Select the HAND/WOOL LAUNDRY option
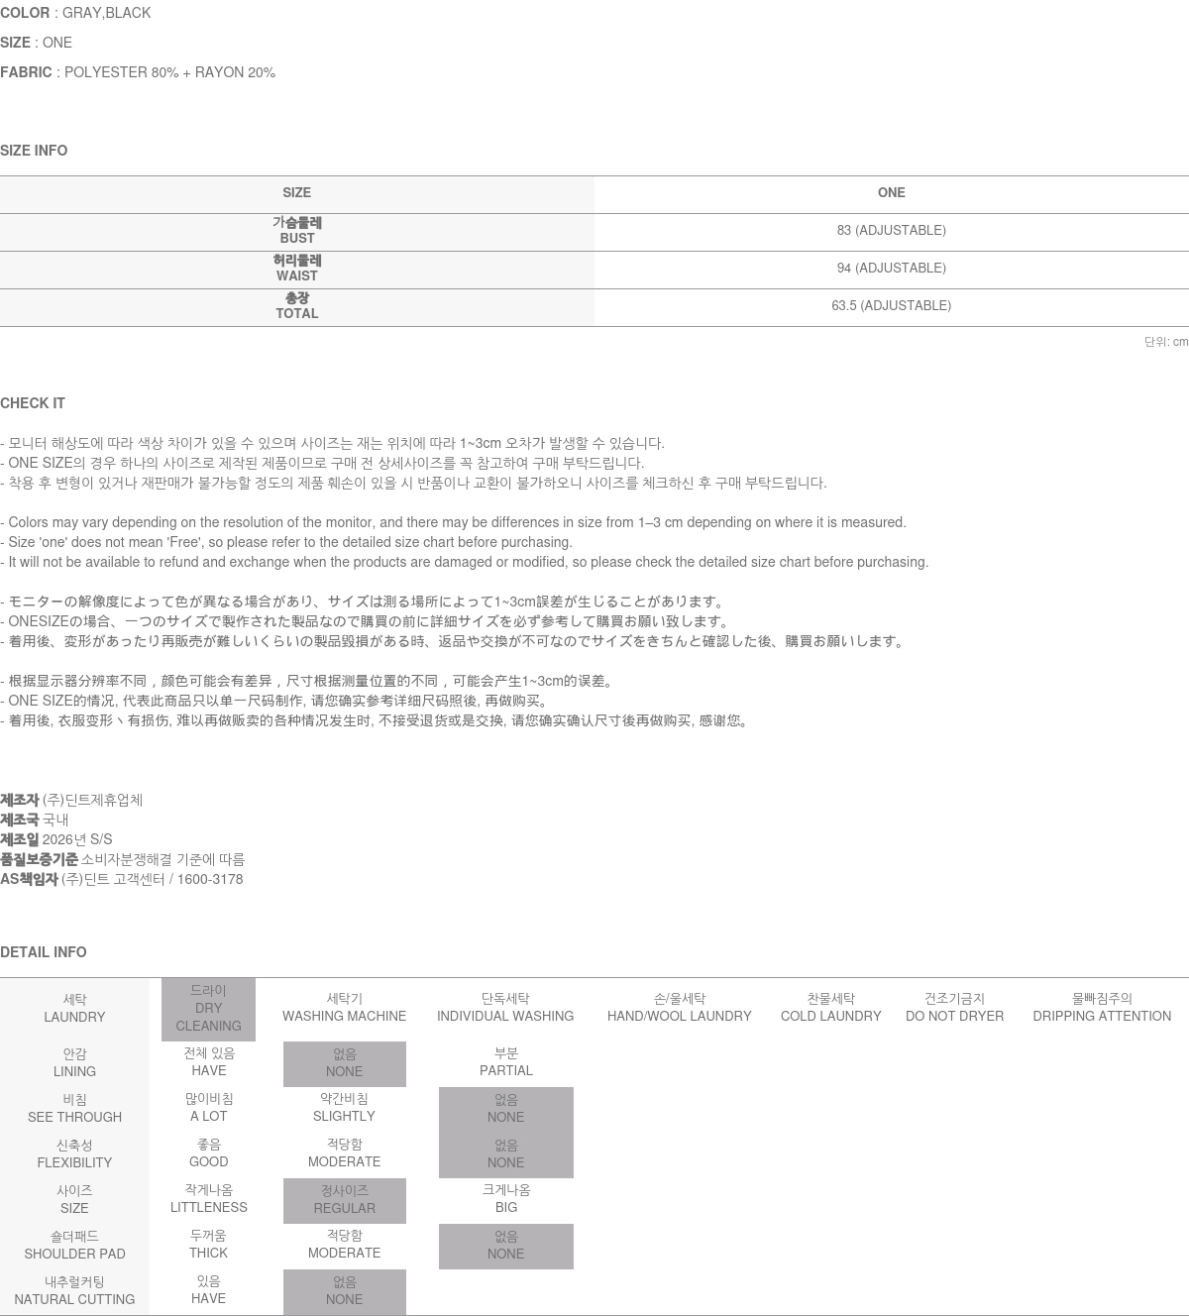The image size is (1189, 1316). [679, 1008]
